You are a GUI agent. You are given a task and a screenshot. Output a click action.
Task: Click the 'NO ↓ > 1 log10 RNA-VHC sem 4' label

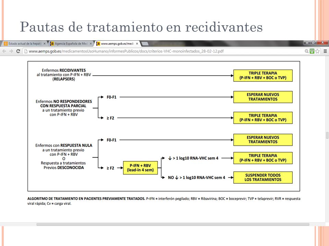(x=196, y=178)
